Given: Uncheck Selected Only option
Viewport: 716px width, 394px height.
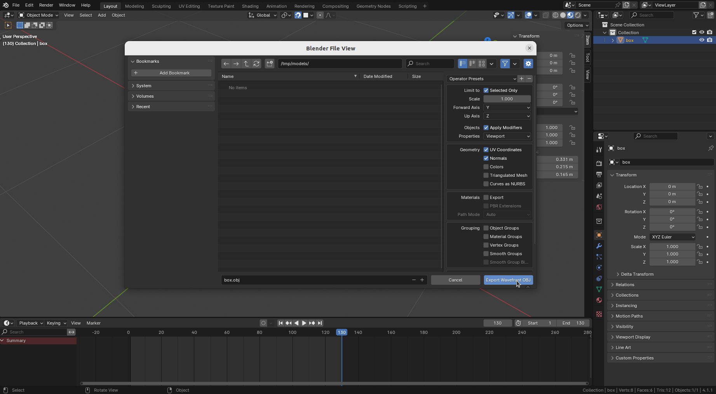Looking at the screenshot, I should click(x=486, y=90).
